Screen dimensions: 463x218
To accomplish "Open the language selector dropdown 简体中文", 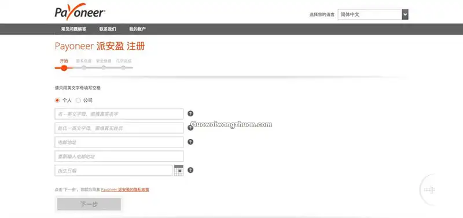I will click(373, 14).
